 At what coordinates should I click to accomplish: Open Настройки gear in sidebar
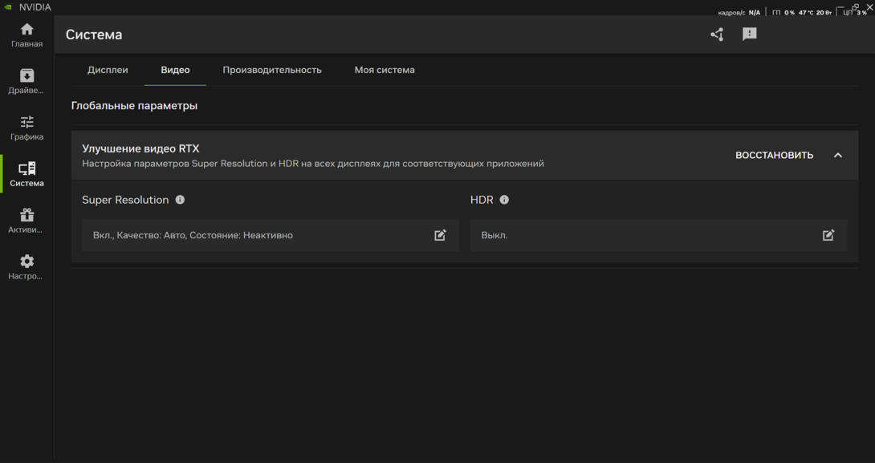pyautogui.click(x=26, y=266)
